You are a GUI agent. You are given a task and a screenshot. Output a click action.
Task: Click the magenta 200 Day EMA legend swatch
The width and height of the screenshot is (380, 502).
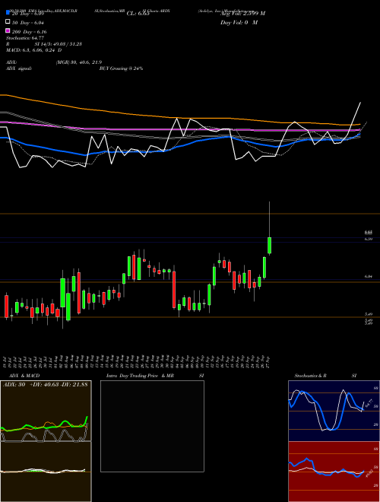tap(8, 30)
